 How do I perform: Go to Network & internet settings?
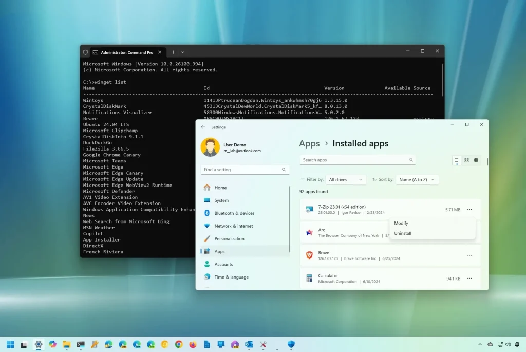click(x=245, y=226)
